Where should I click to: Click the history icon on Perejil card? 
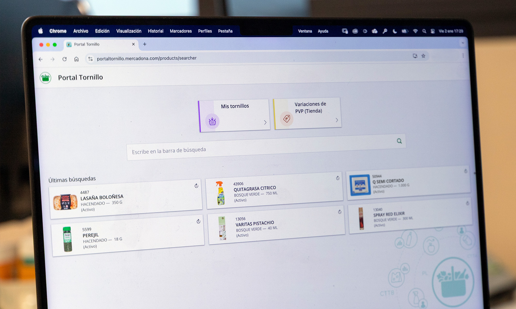pos(198,221)
